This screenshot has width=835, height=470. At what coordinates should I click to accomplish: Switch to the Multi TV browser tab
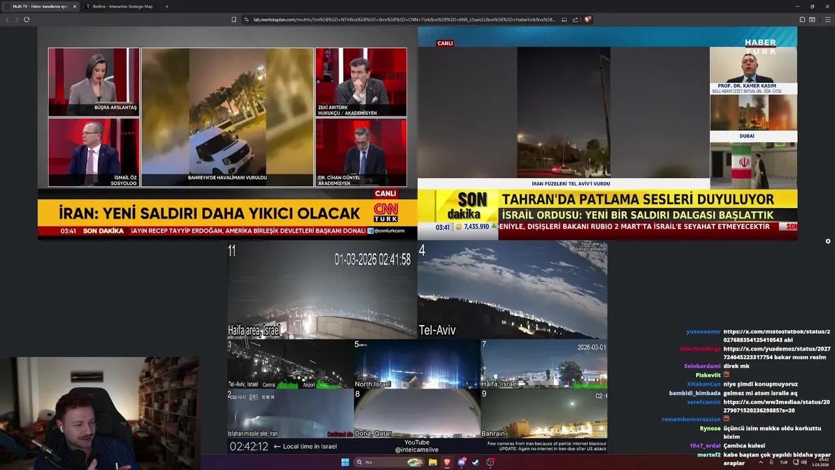click(x=40, y=7)
